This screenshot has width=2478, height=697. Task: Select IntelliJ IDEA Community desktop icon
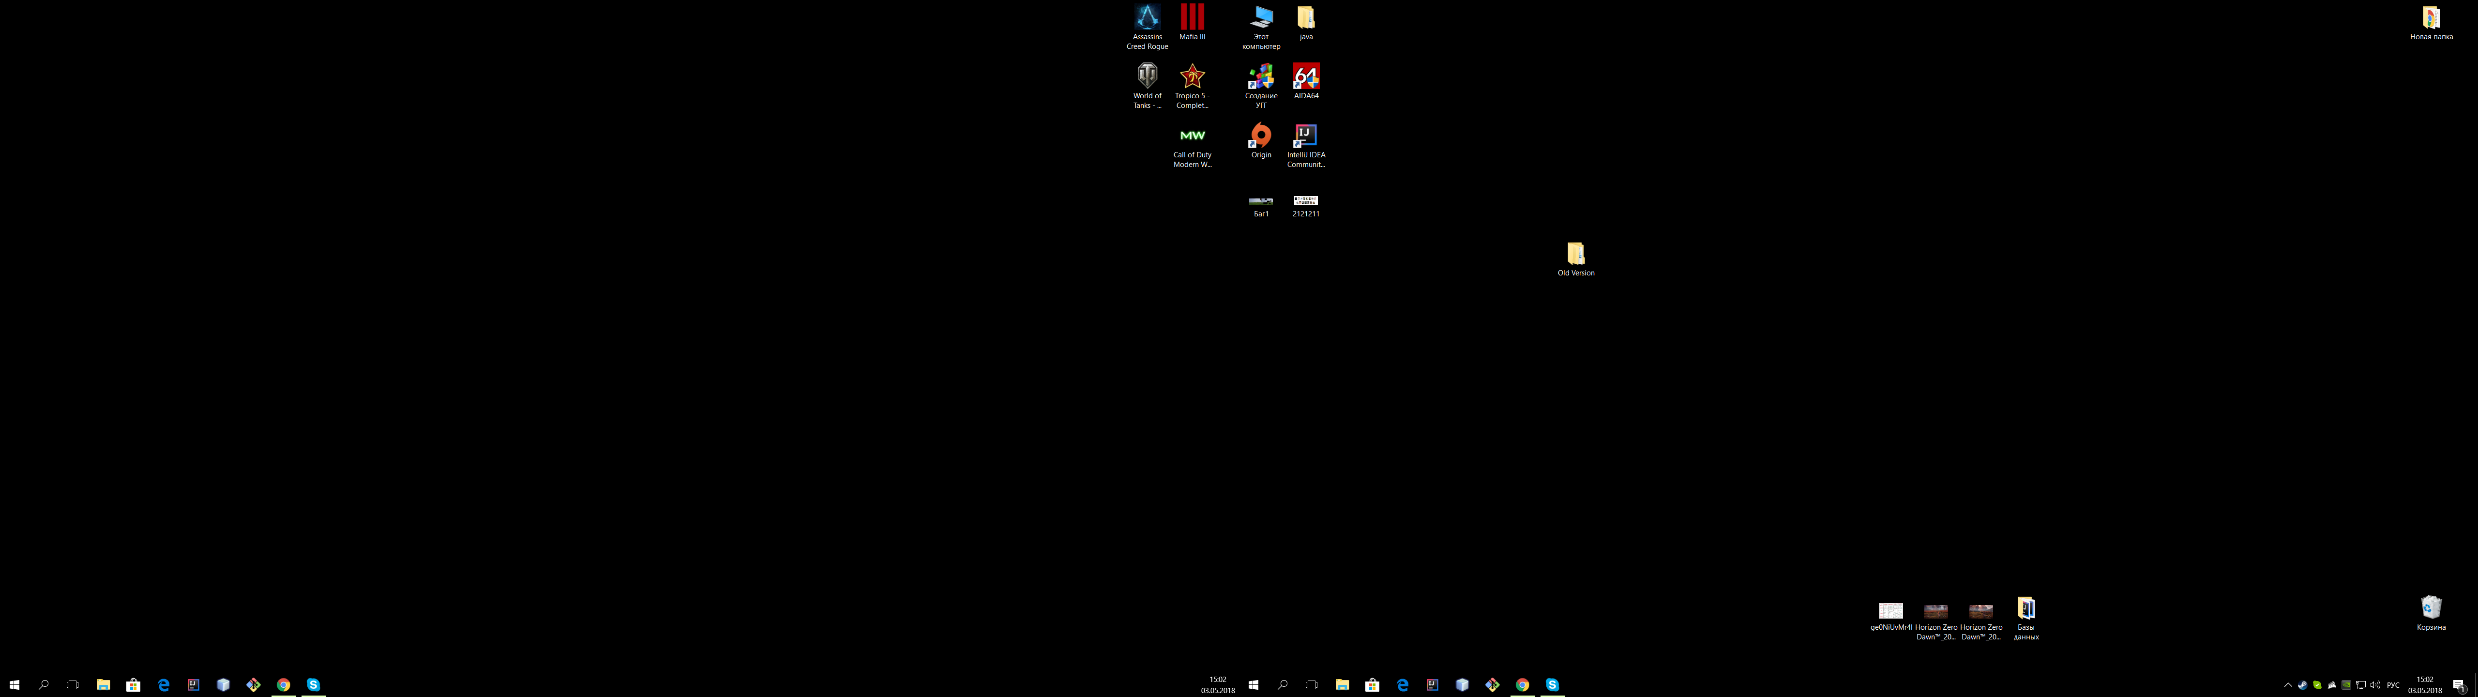pos(1305,136)
